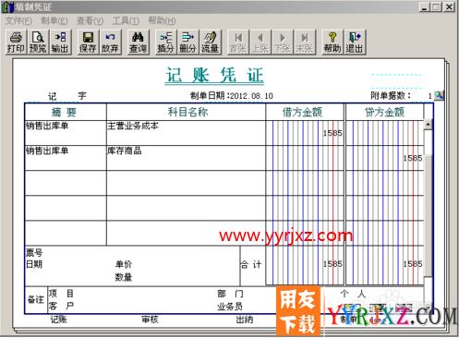Select 主营业务成本 account name cell
The width and height of the screenshot is (459, 338).
pyautogui.click(x=186, y=133)
